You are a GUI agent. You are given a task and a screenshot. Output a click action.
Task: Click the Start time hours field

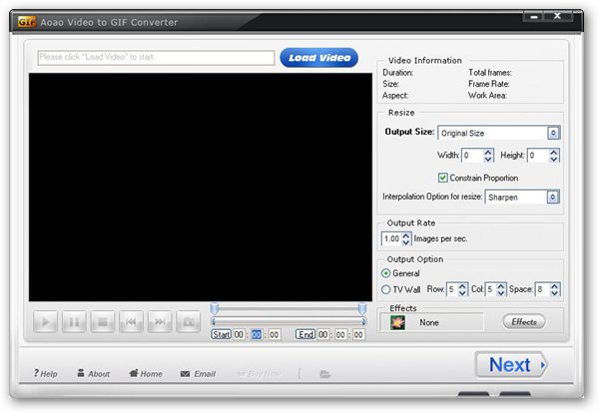239,335
